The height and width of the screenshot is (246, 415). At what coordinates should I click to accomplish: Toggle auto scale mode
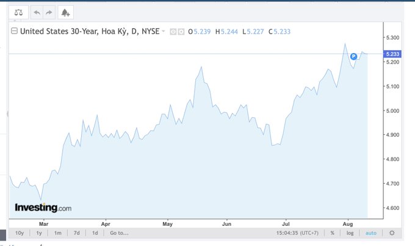point(371,233)
